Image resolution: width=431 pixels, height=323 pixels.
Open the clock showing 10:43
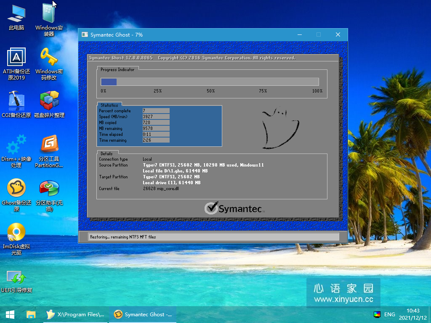tap(413, 314)
